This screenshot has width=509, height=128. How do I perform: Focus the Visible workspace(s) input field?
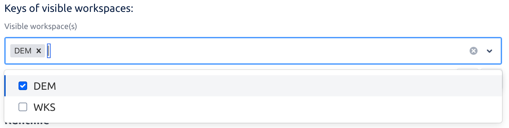coord(253,51)
